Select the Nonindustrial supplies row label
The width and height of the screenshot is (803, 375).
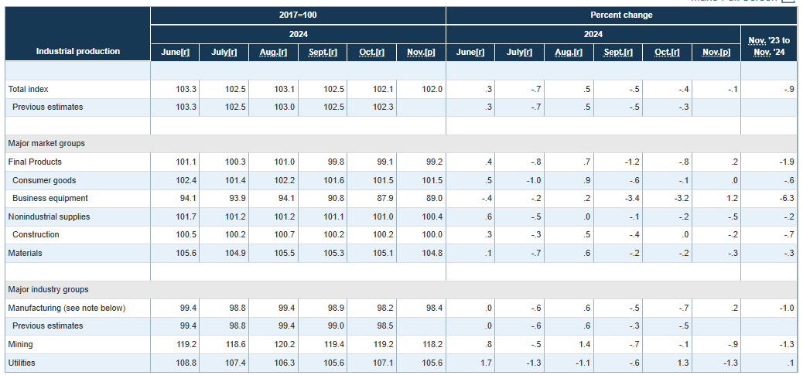[x=49, y=216]
